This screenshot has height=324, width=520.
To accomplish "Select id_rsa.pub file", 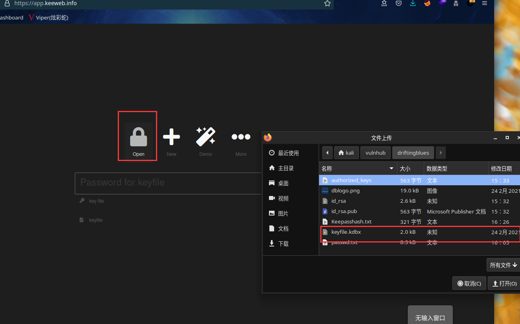I will pos(420,211).
